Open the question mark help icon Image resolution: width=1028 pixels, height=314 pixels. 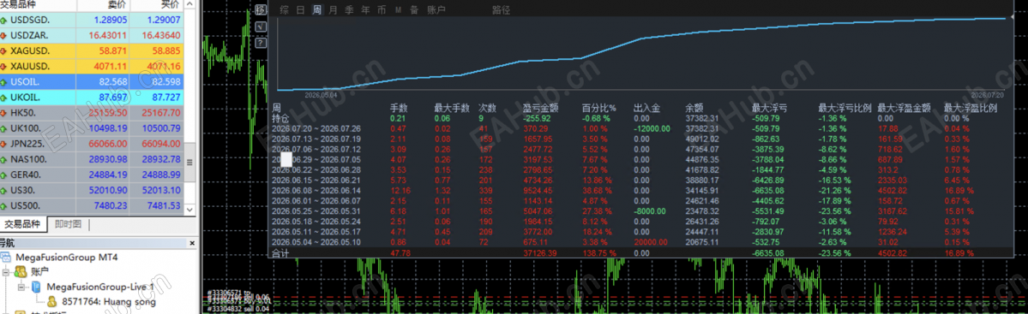point(261,43)
